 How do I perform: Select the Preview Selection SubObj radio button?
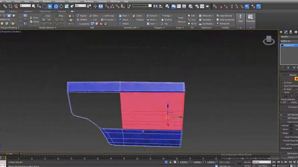289,102
